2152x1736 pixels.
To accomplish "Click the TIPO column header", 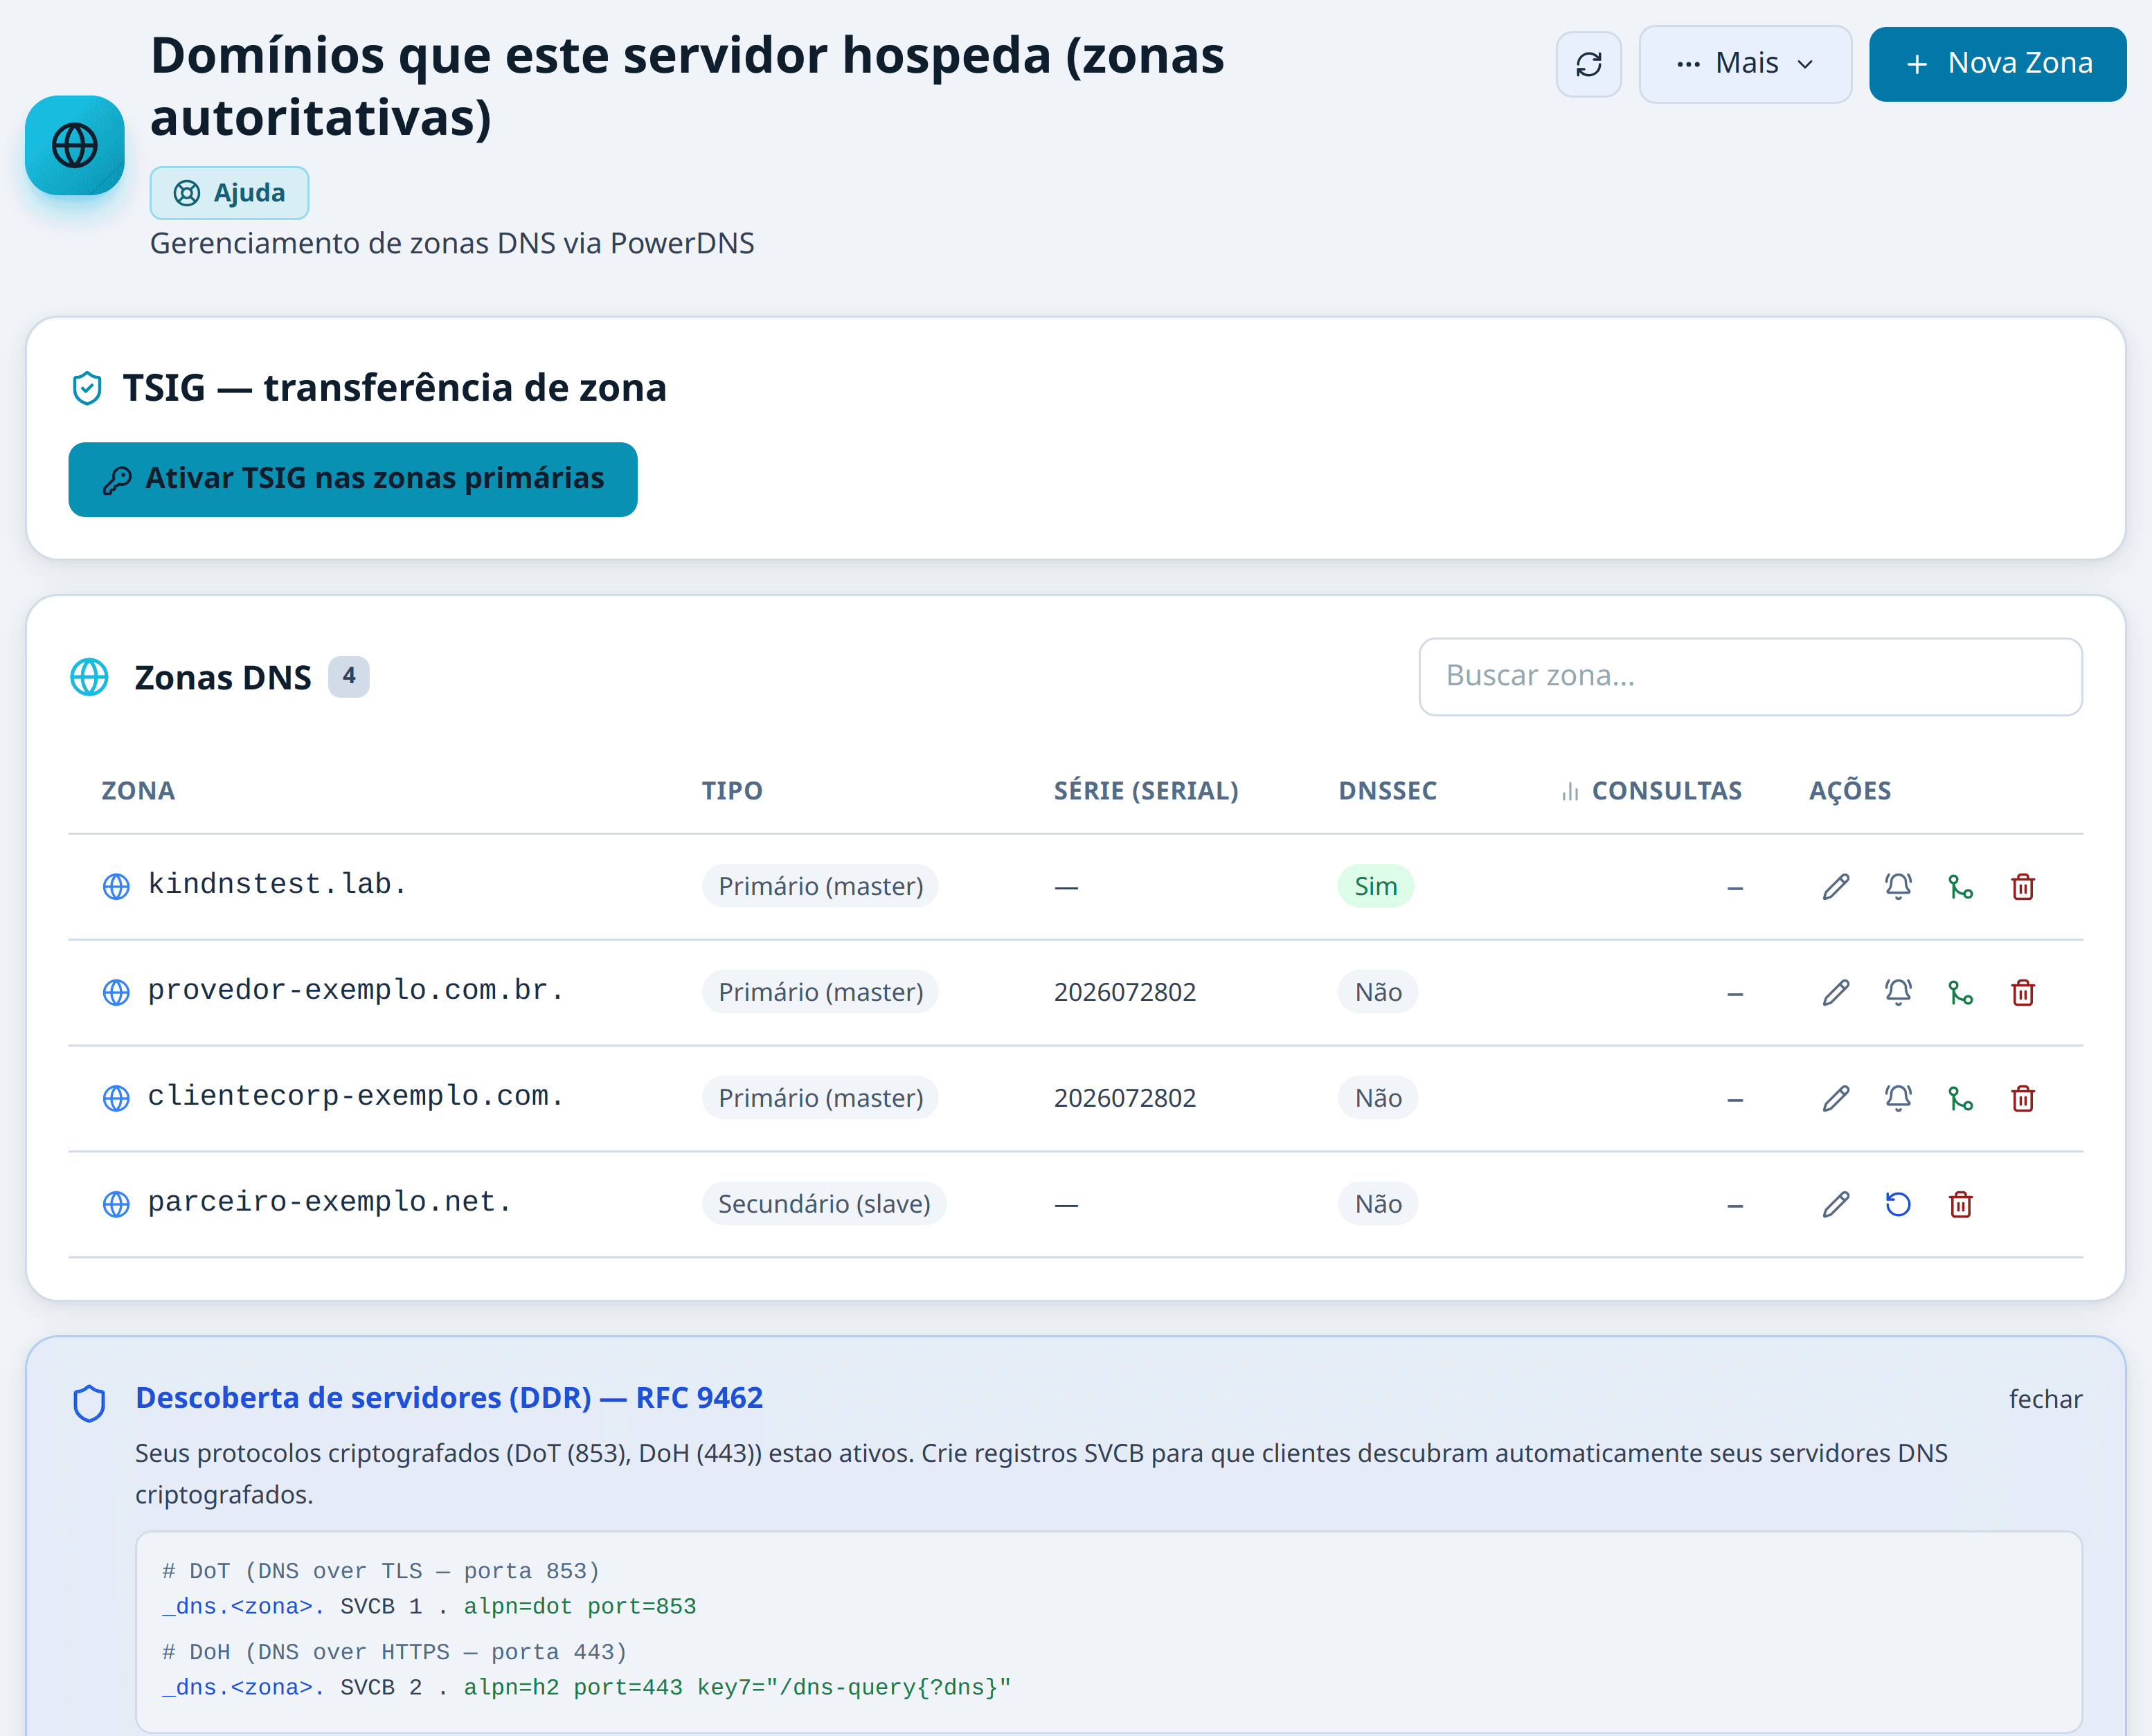I will (731, 791).
